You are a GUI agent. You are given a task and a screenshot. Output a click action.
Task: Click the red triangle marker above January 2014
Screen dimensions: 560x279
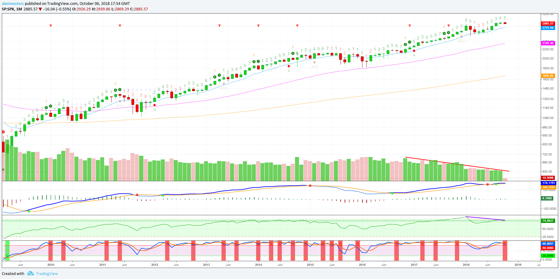[x=259, y=26]
